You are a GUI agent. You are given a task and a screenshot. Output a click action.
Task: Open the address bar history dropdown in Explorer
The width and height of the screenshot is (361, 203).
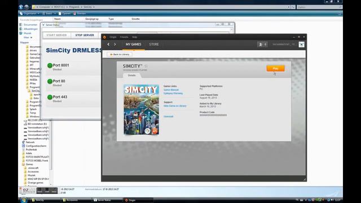coord(289,7)
